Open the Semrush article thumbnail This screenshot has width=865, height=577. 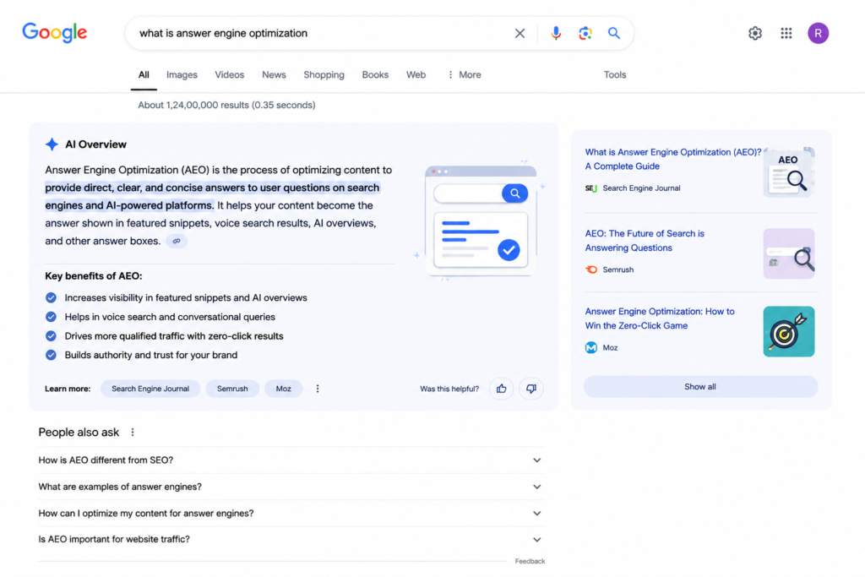point(789,253)
